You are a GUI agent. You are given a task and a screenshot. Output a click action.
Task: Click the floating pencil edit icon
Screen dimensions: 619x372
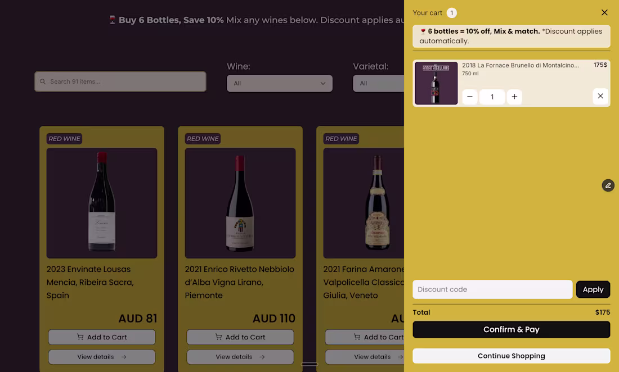tap(608, 185)
